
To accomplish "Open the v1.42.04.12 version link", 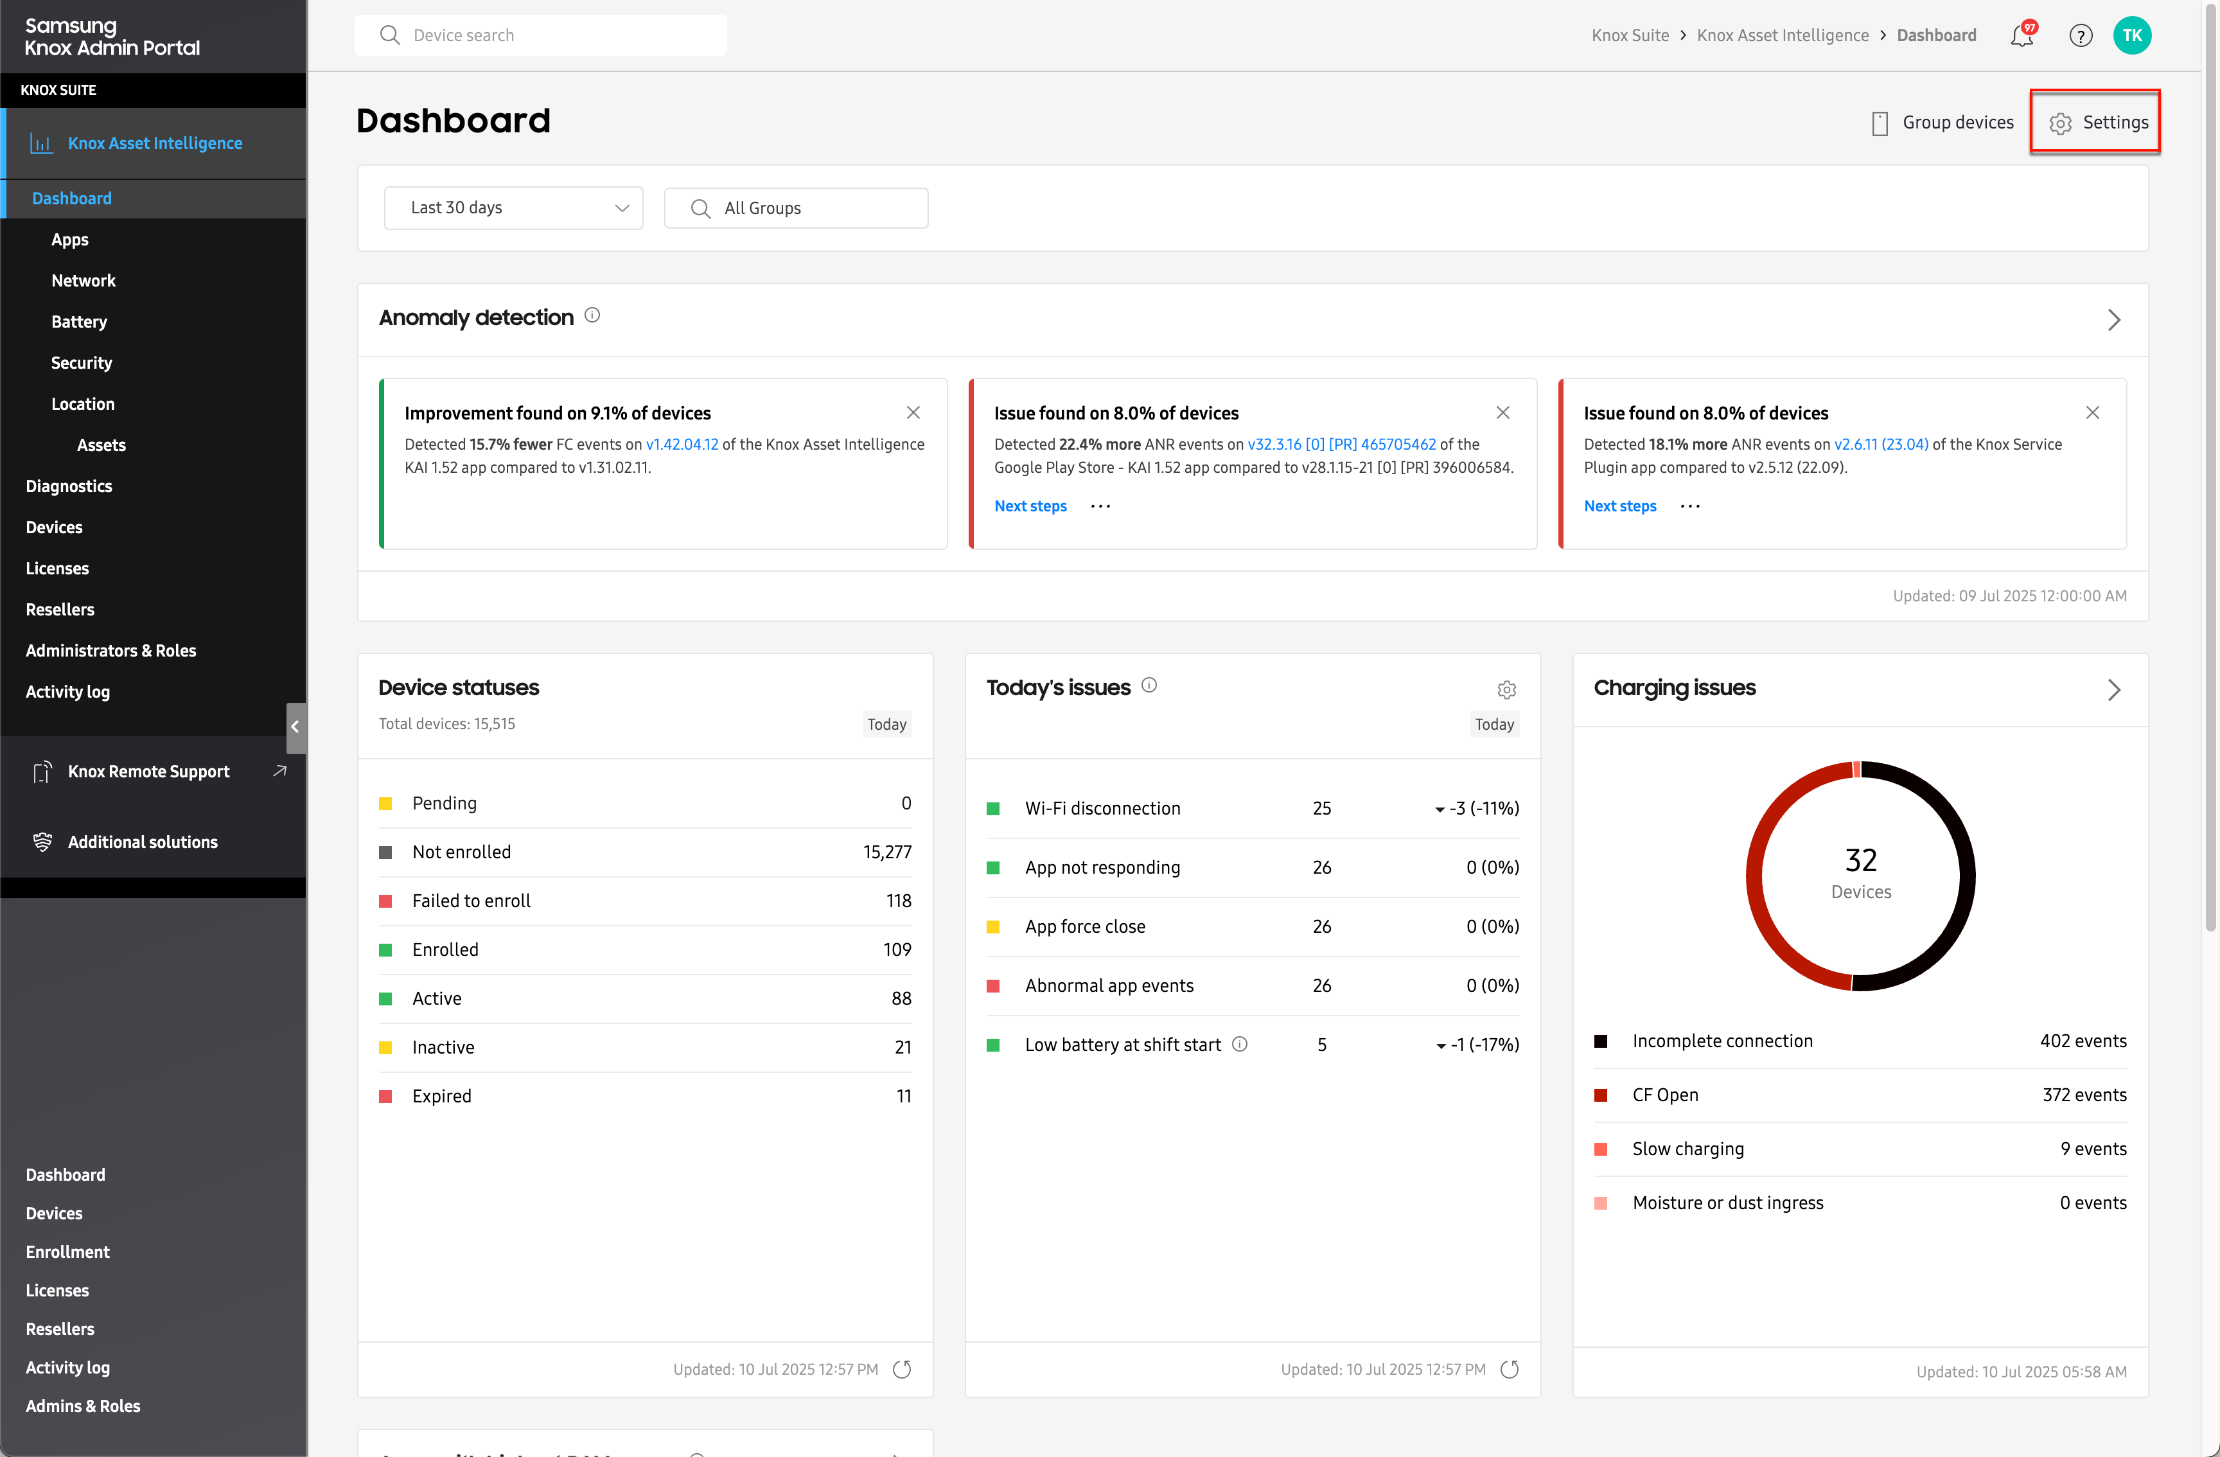I will pyautogui.click(x=682, y=444).
